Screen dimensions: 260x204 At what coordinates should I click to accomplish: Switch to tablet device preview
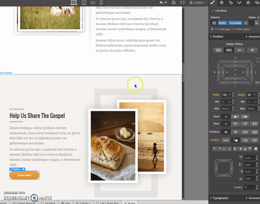click(84, 3)
